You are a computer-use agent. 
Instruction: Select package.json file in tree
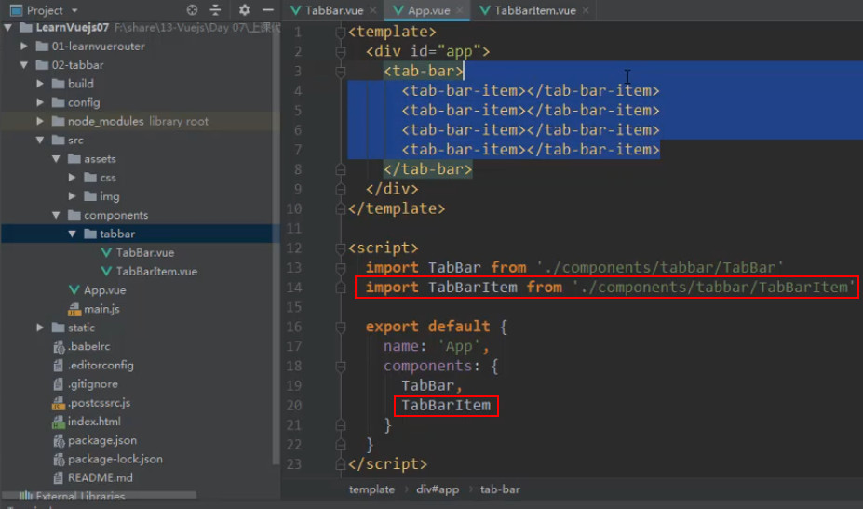102,440
